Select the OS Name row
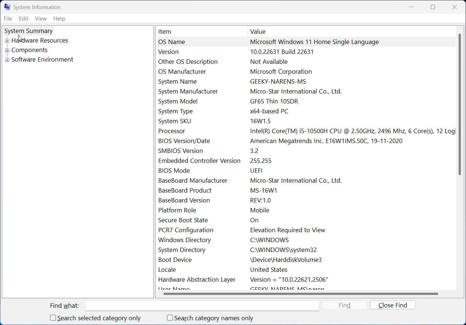466x325 pixels. coord(306,42)
